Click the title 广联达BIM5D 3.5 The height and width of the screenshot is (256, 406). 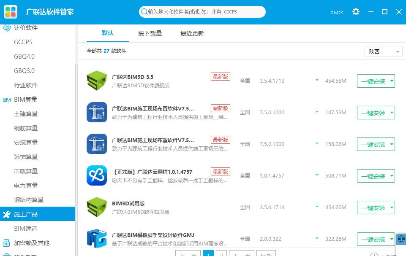coord(133,77)
